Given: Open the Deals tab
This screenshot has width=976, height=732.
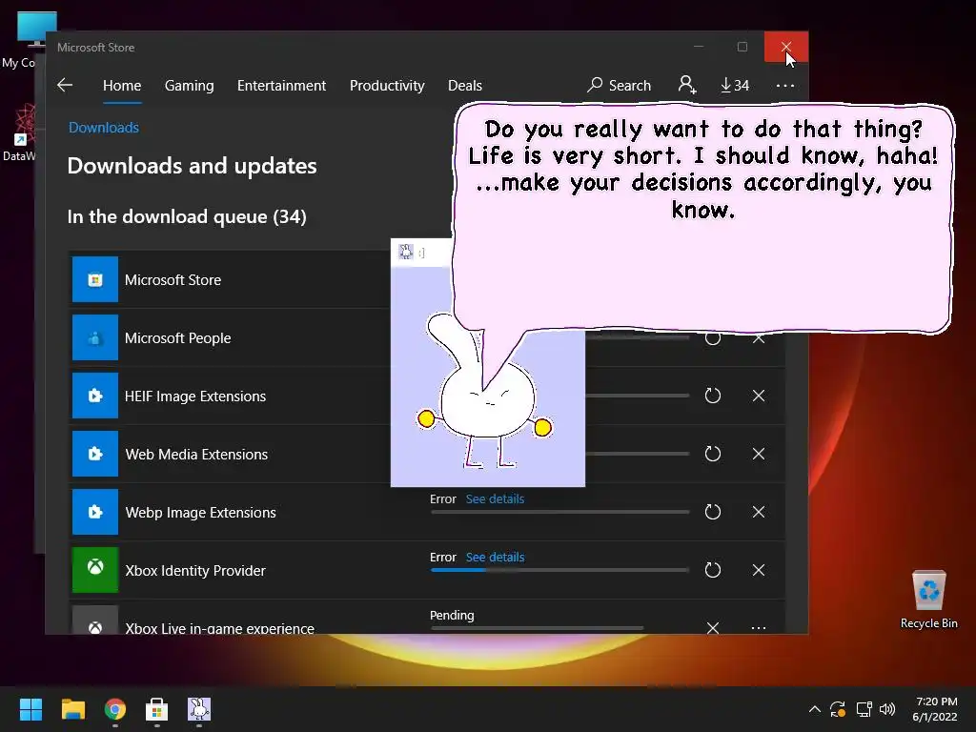Looking at the screenshot, I should pos(465,85).
